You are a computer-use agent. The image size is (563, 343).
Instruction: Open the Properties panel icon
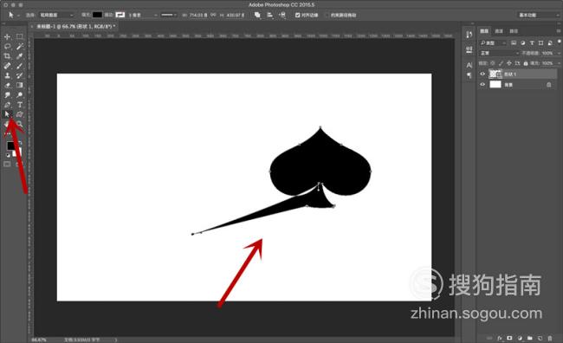[x=469, y=49]
